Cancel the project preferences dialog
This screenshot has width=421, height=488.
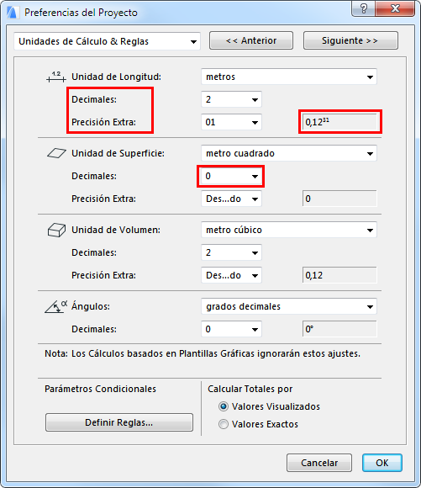pos(319,463)
